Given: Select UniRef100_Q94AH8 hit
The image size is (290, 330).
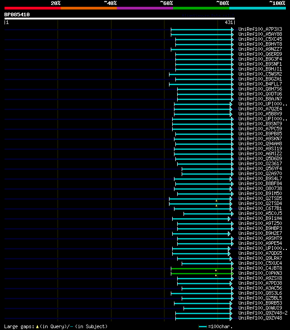Looking at the screenshot, I should 260,144.
